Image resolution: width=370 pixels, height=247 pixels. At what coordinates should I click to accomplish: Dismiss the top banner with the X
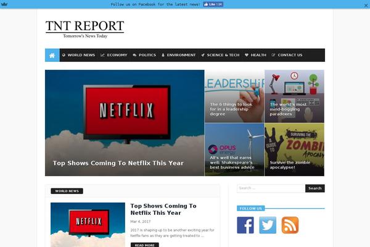(x=366, y=5)
